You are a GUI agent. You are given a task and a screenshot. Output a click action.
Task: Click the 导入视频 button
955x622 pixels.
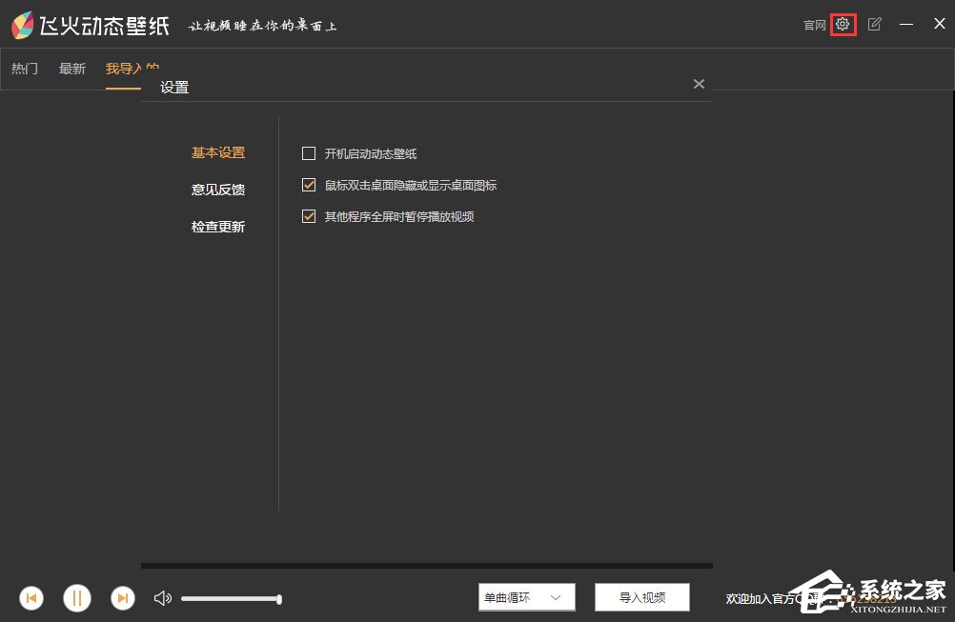pyautogui.click(x=642, y=598)
